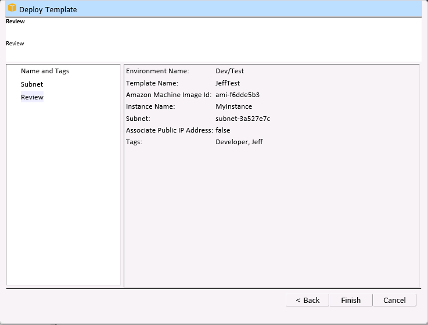The width and height of the screenshot is (428, 325).
Task: Click the orange AWS box icon in title bar
Action: [x=12, y=8]
